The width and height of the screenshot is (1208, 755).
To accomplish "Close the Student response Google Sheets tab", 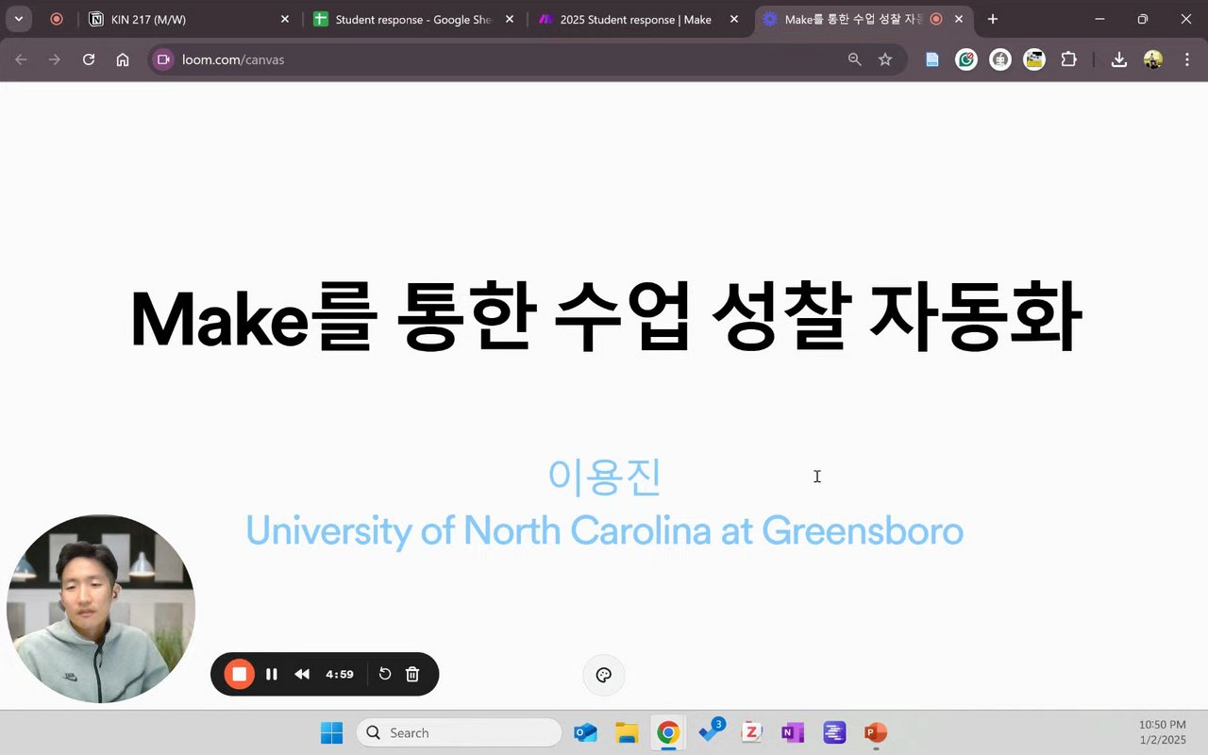I will click(510, 19).
